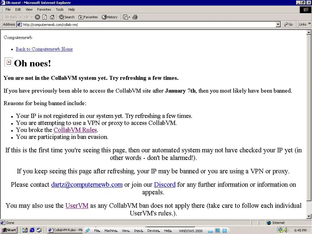The height and width of the screenshot is (234, 312).
Task: Open the VM toolbar Help menu
Action: coord(168,231)
